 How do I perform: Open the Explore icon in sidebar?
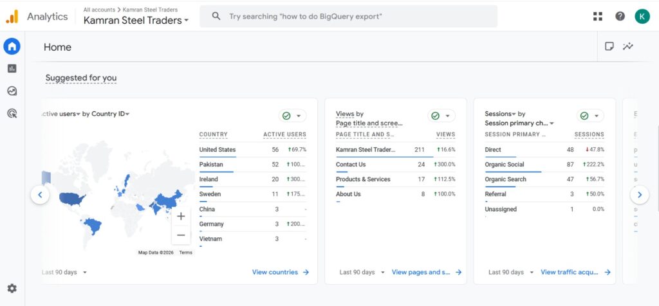click(x=12, y=91)
